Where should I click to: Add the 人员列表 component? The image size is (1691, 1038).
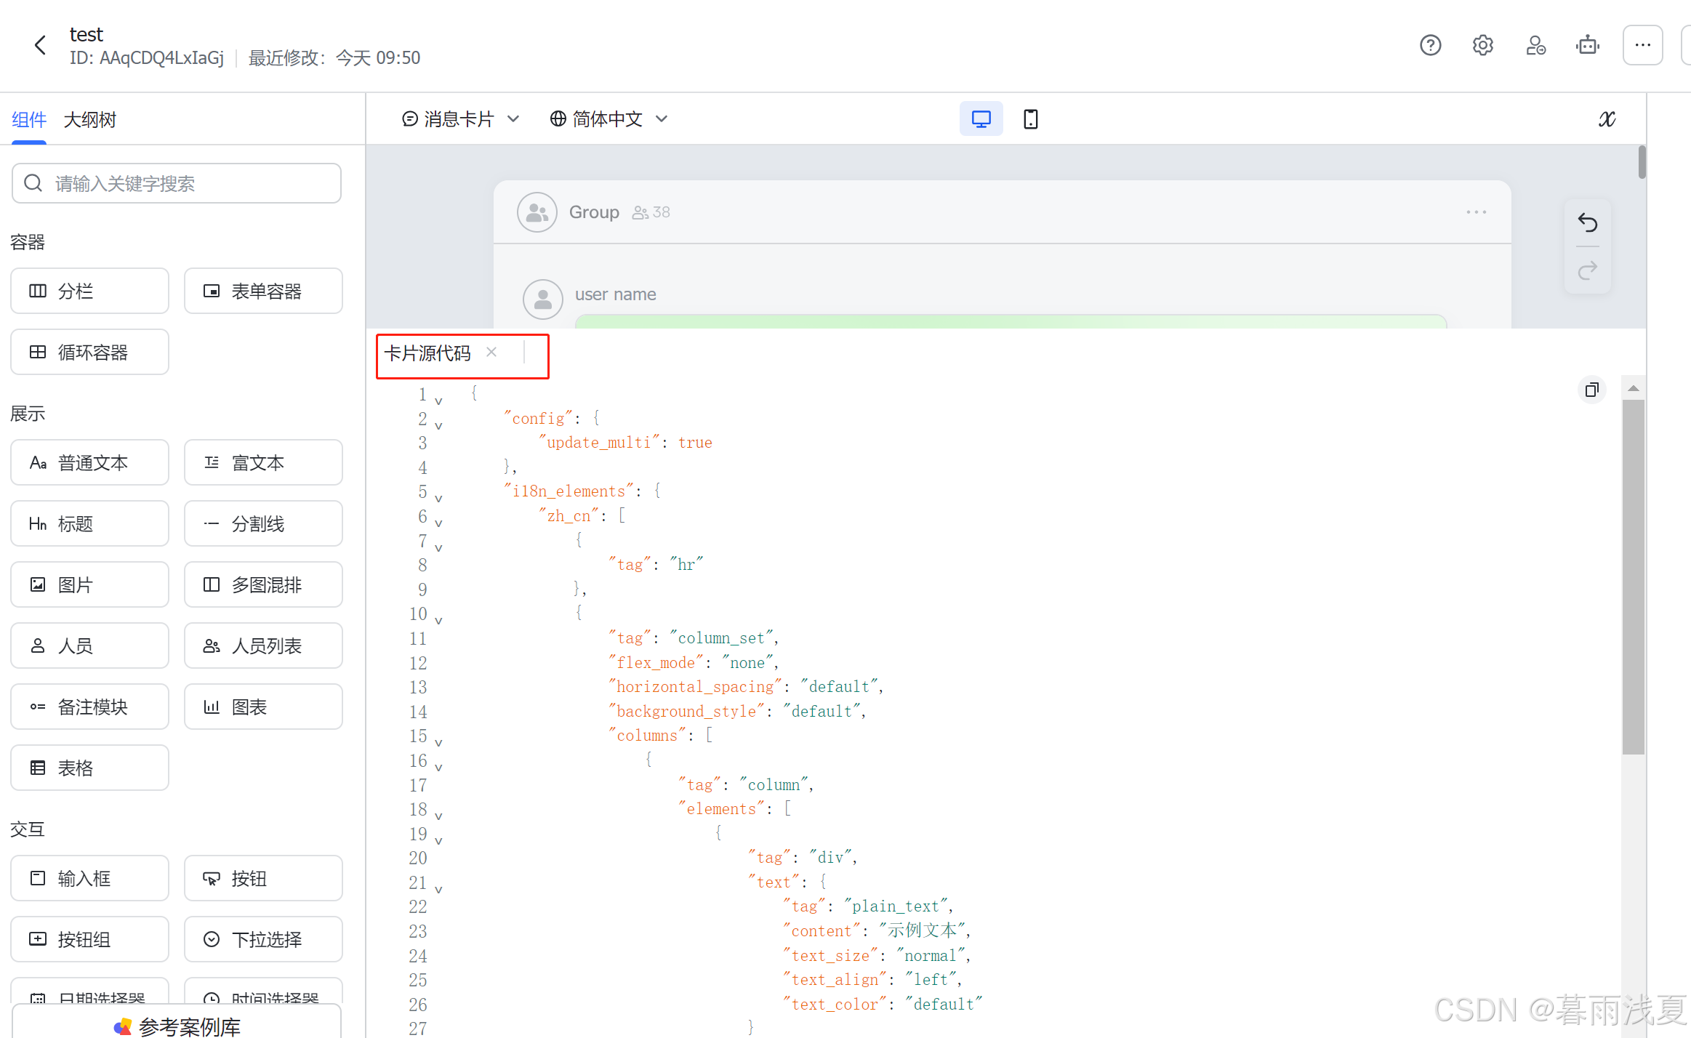point(263,645)
